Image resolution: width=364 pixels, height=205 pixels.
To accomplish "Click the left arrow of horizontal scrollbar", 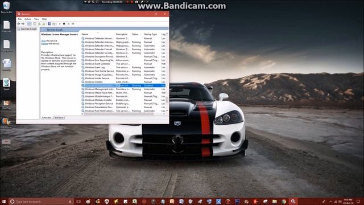I will click(x=82, y=114).
